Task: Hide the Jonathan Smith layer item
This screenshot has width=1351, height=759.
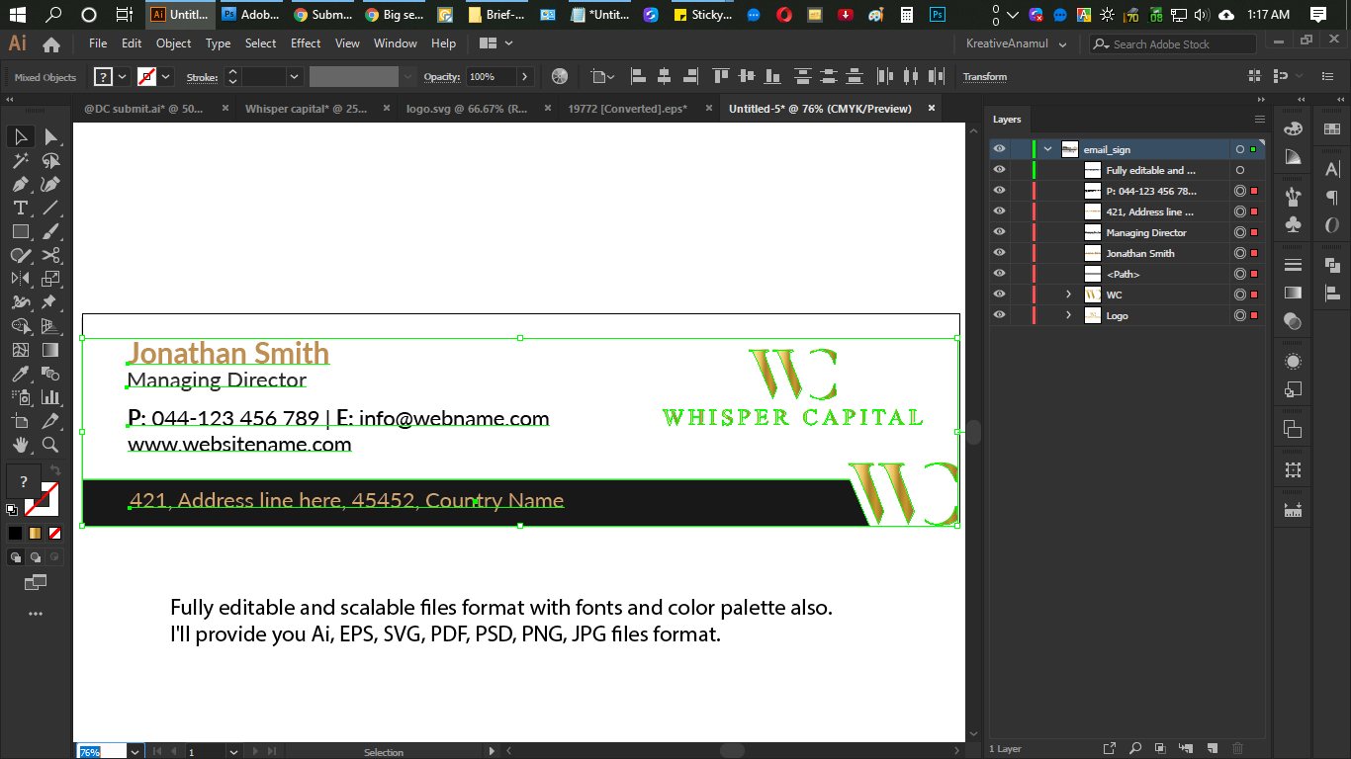Action: pyautogui.click(x=1000, y=253)
